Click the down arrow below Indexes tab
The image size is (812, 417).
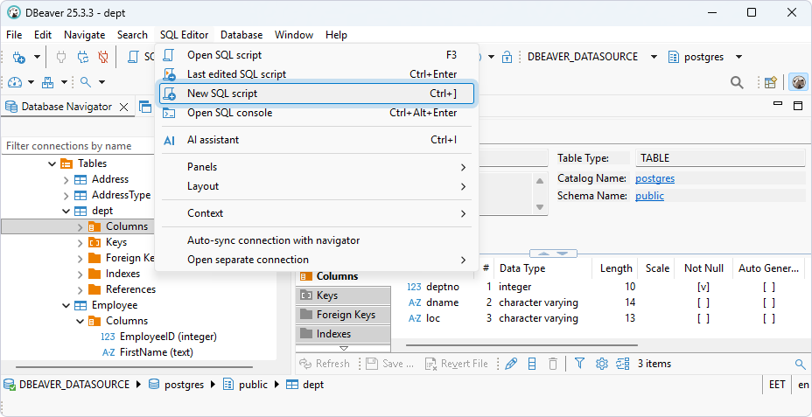(x=343, y=348)
